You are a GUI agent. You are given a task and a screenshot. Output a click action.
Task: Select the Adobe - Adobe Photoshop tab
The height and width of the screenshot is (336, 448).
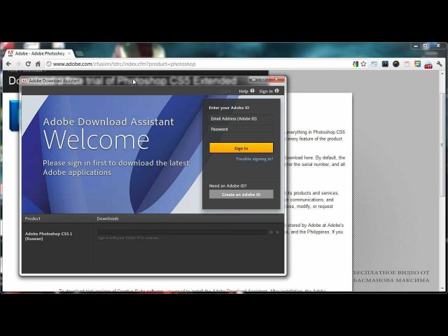(x=40, y=53)
